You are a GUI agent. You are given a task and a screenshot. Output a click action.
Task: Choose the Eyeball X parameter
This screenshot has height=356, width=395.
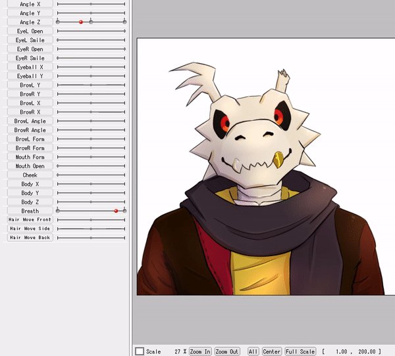tap(30, 67)
